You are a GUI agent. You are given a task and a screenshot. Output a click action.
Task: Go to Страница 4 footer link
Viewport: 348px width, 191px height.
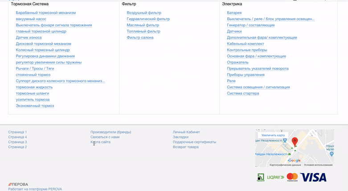(x=17, y=137)
